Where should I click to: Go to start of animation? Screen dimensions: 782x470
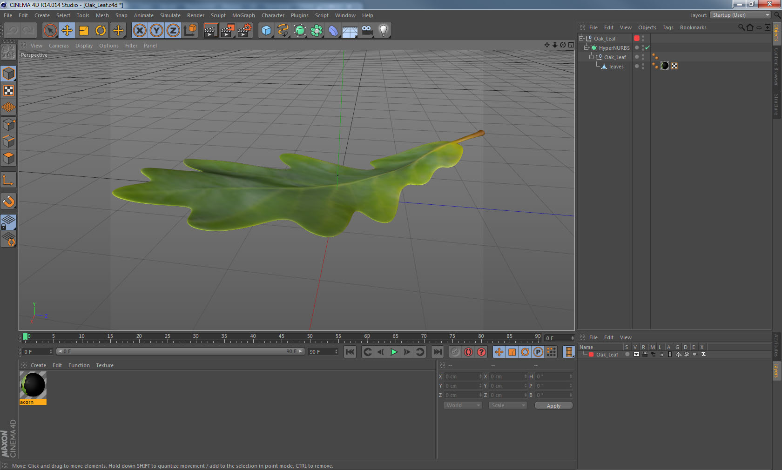(350, 352)
